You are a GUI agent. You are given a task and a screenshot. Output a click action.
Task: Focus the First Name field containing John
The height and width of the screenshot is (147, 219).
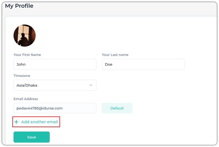click(55, 64)
